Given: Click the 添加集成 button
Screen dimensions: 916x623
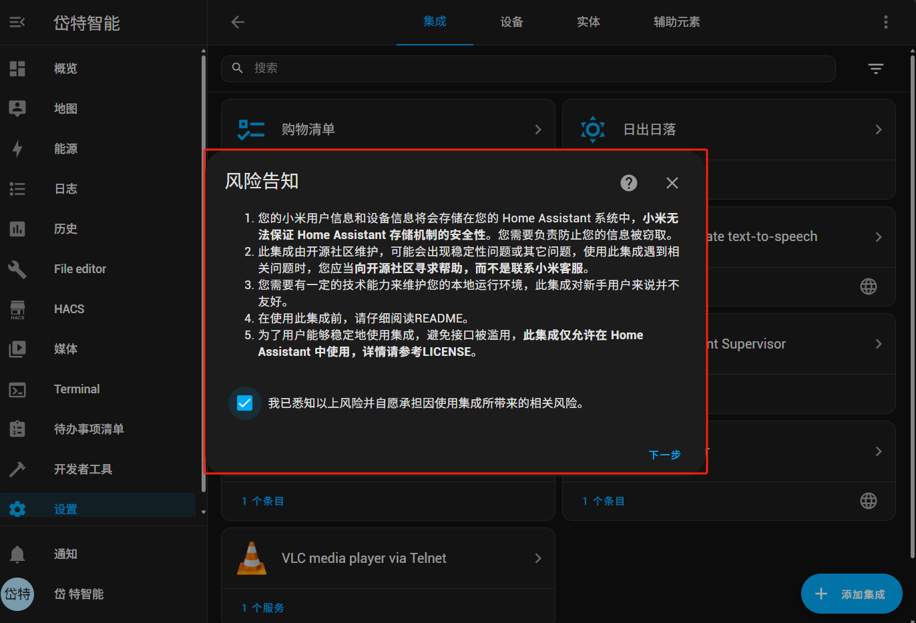Looking at the screenshot, I should [x=851, y=594].
